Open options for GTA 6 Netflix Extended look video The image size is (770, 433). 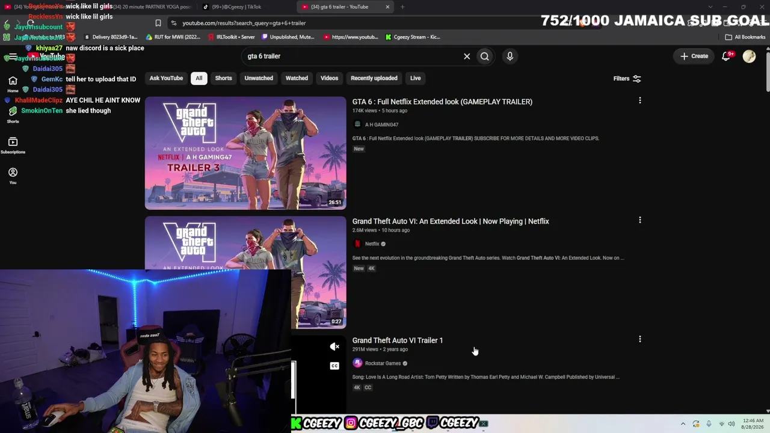pos(640,100)
